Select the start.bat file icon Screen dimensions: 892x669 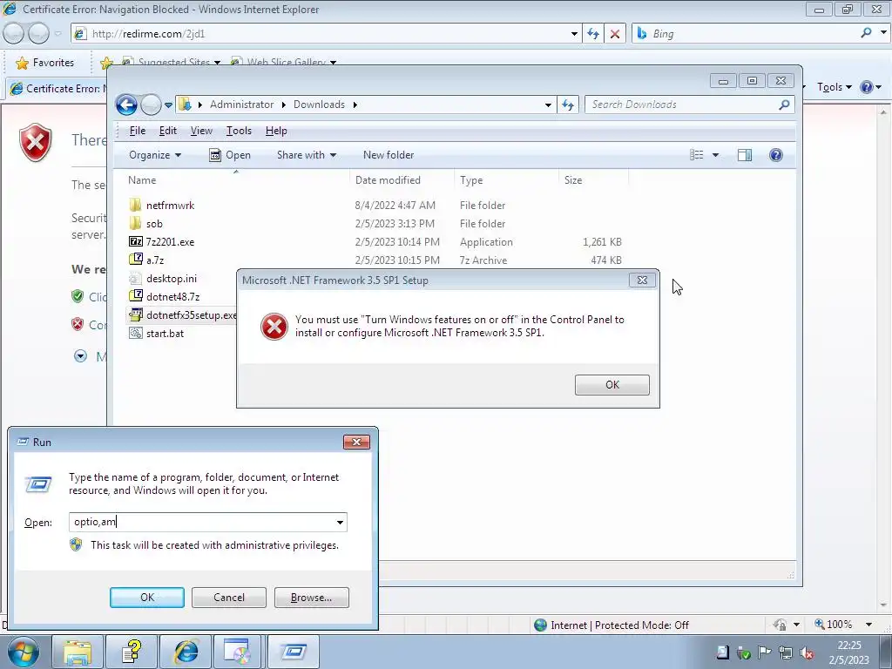coord(135,334)
